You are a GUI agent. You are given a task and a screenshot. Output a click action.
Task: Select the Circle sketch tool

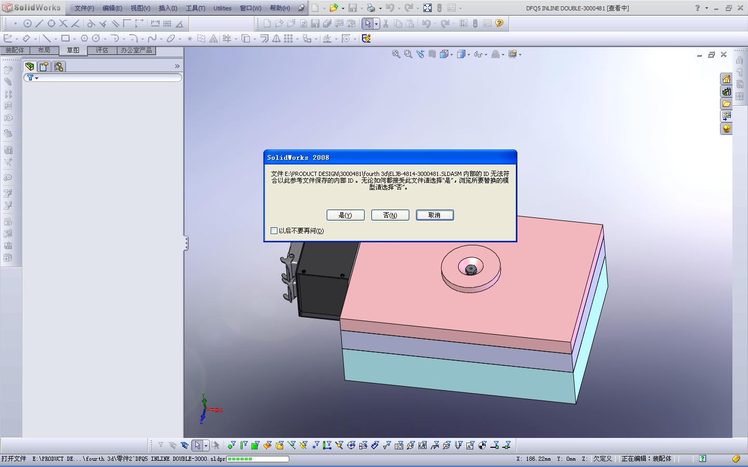96,38
